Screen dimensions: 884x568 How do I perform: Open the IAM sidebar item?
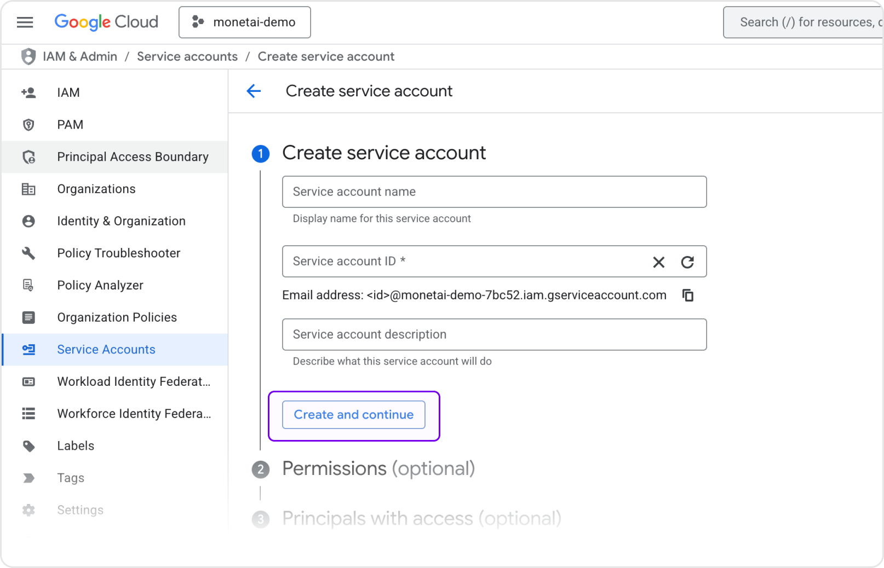115,92
